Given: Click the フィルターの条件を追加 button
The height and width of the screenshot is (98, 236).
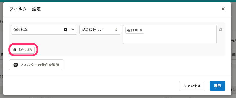Looking at the screenshot, I should [36, 65].
